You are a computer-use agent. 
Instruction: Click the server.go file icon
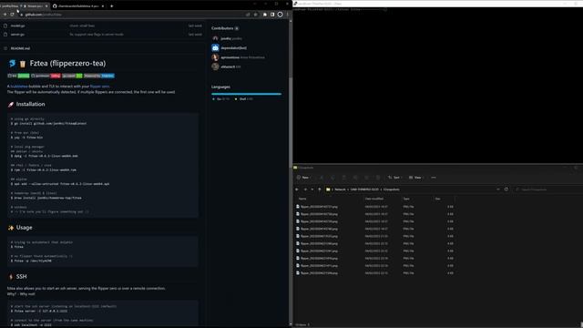click(x=5, y=35)
